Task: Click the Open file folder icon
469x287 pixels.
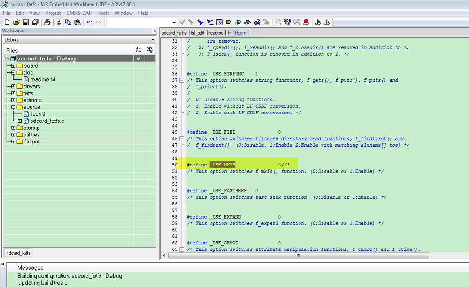Action: 16,23
